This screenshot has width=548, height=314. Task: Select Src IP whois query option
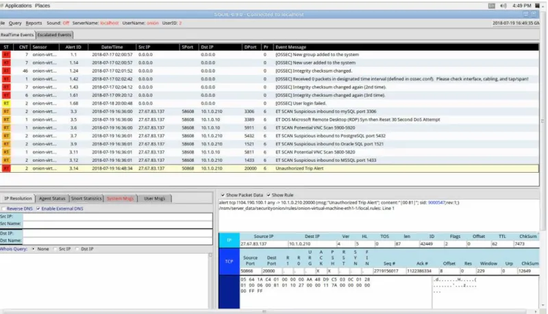(55, 249)
